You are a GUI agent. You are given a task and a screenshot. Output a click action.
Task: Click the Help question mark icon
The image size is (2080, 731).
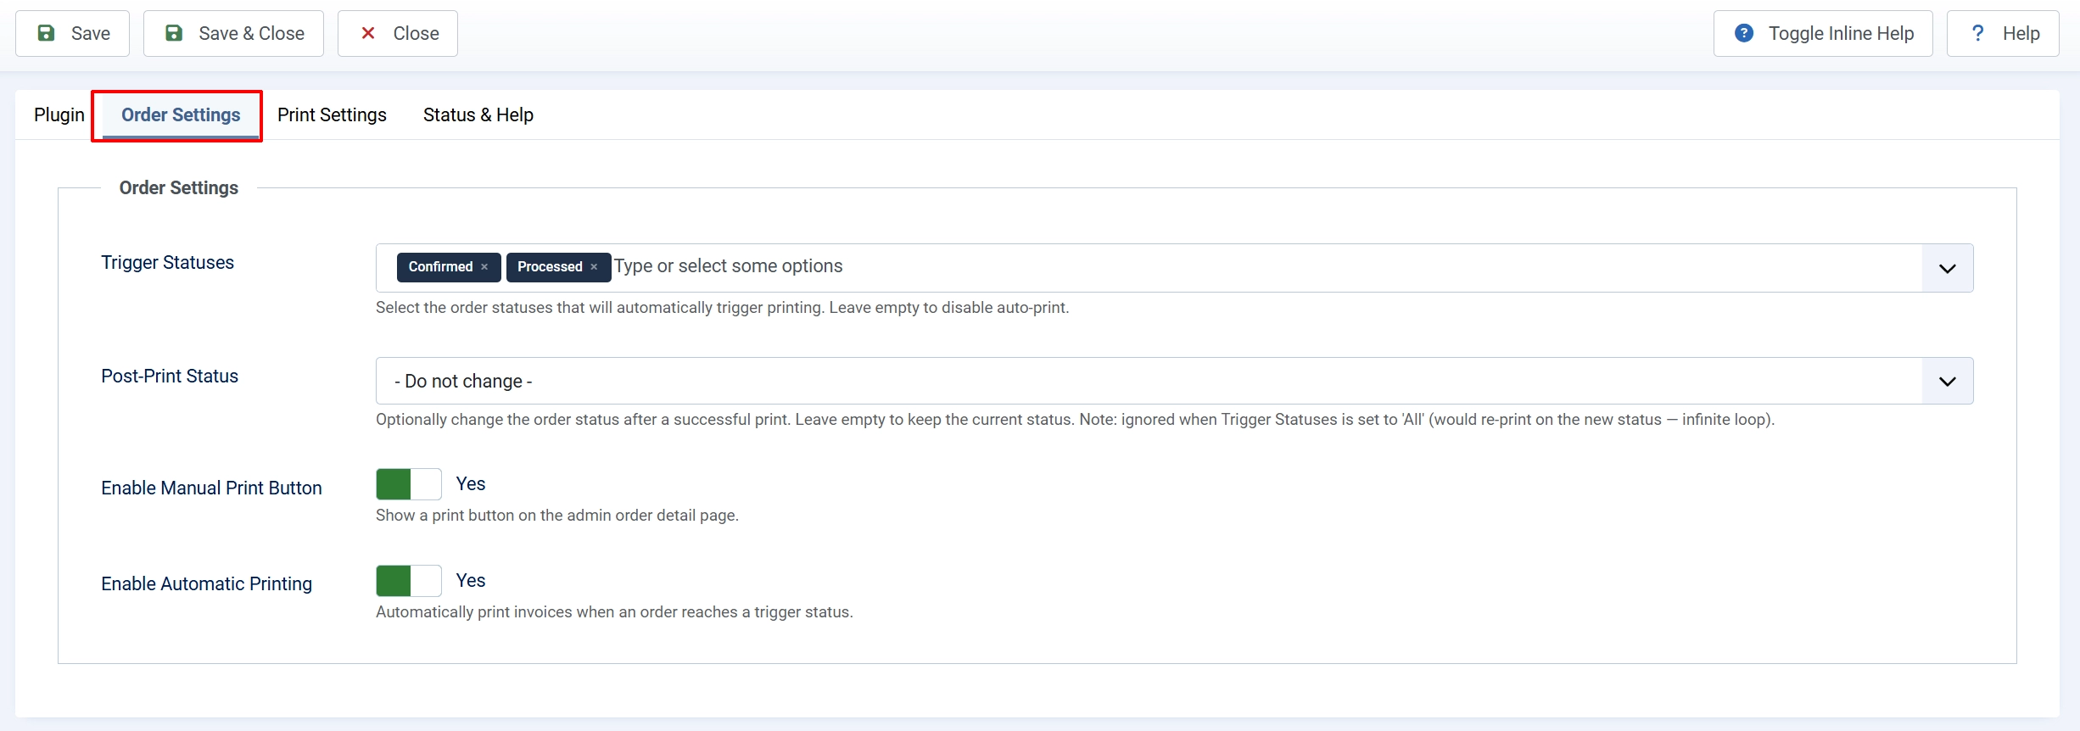coord(1978,33)
